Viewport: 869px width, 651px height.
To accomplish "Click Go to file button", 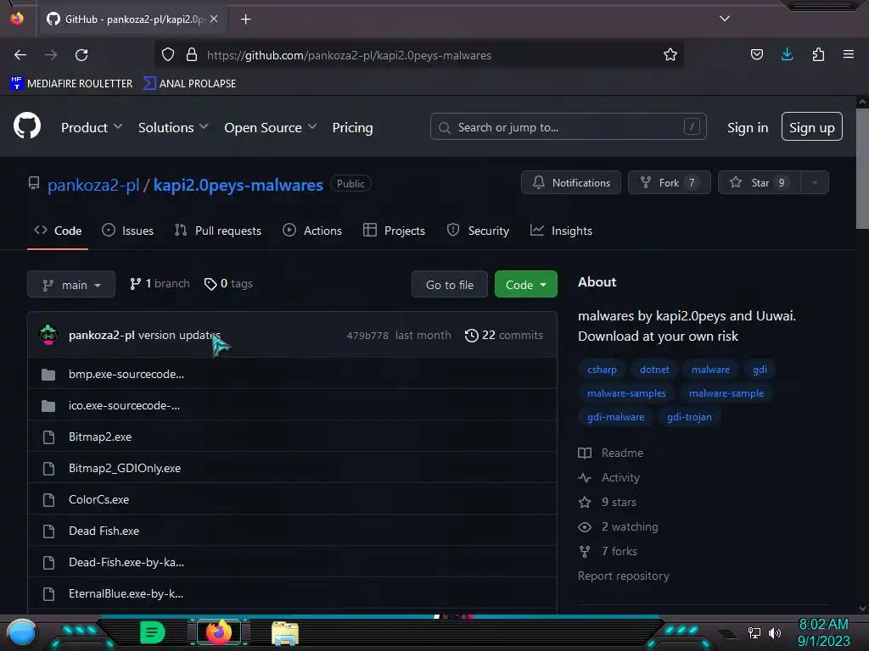I will click(450, 285).
